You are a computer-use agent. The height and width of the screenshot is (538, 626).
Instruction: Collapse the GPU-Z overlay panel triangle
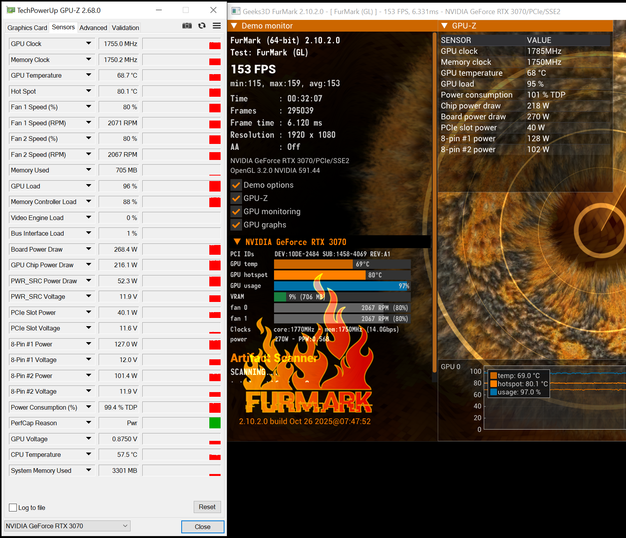[444, 26]
